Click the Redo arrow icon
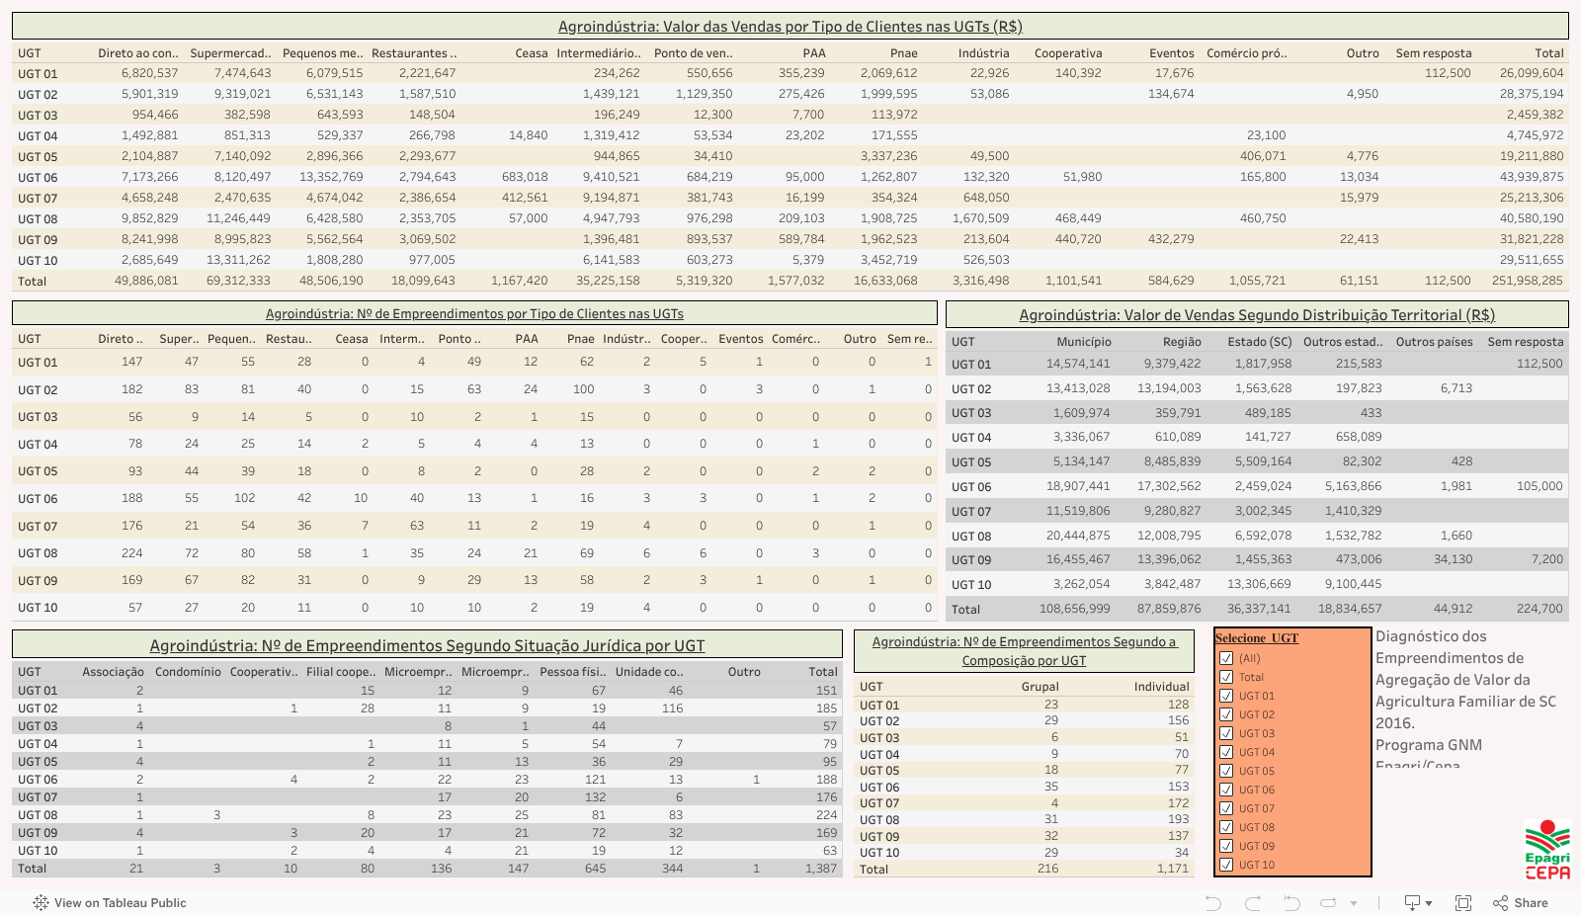Screen dimensions: 1581x916 point(1253,902)
